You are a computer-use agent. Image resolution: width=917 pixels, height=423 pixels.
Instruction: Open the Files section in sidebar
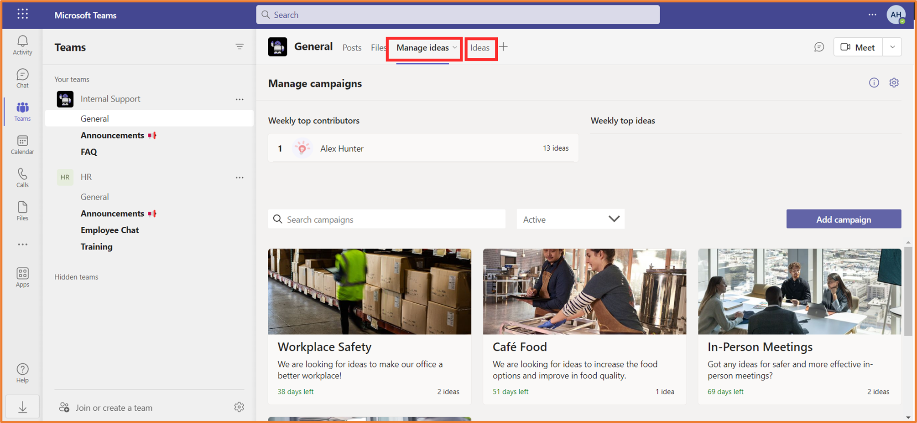pyautogui.click(x=22, y=210)
